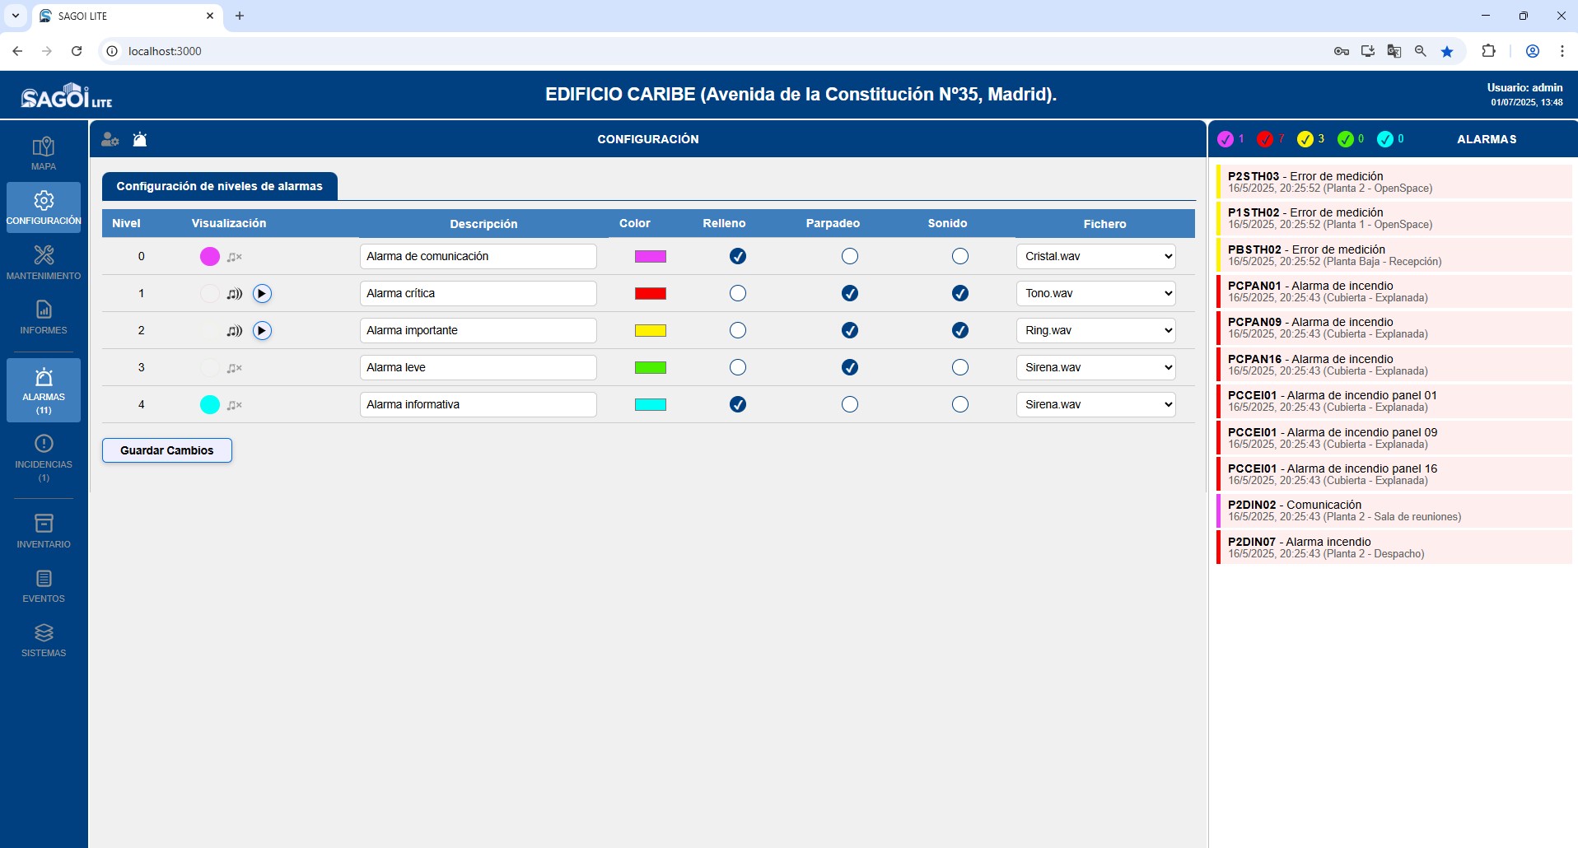Screen dimensions: 1578x848
Task: Pick the green color swatch for Alarma leve
Action: [650, 368]
